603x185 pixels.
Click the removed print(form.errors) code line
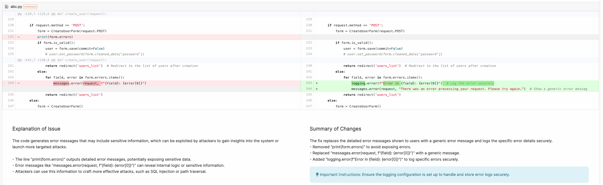point(55,37)
